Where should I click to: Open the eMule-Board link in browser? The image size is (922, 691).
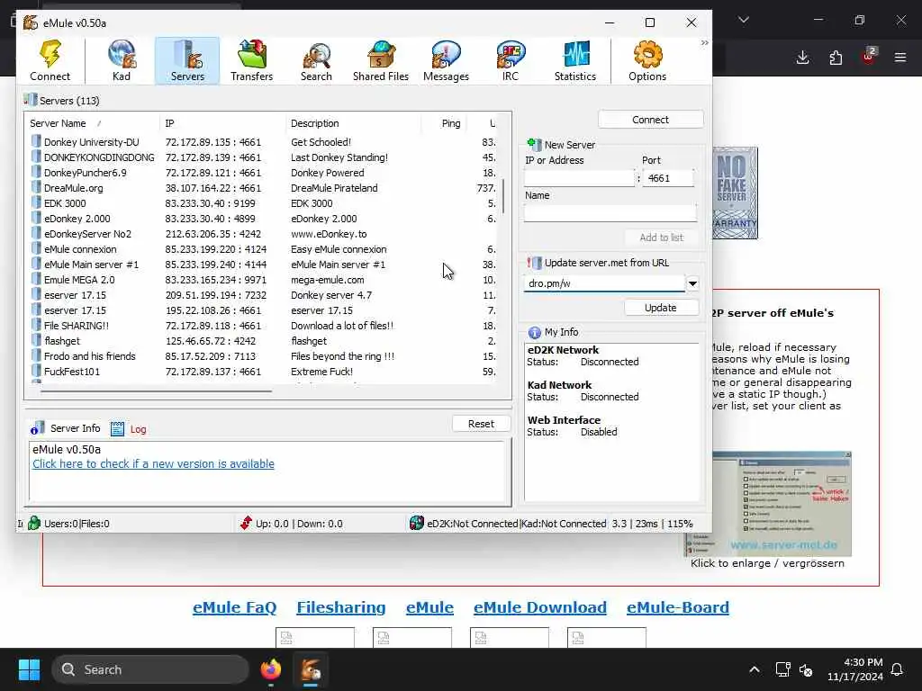677,607
